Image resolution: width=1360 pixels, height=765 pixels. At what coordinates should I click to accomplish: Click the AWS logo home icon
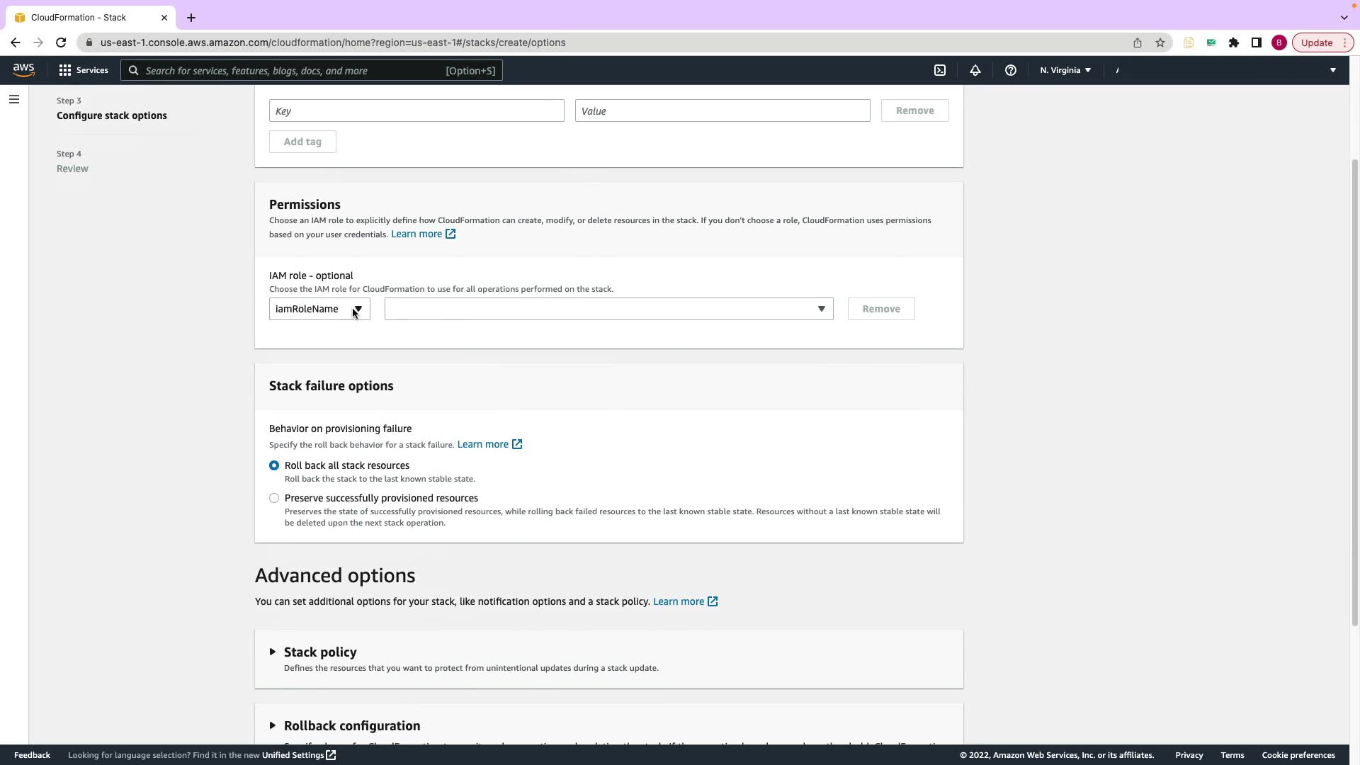click(x=23, y=70)
